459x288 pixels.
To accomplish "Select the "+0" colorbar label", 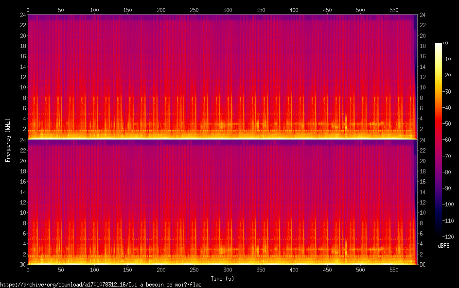I will pos(445,43).
